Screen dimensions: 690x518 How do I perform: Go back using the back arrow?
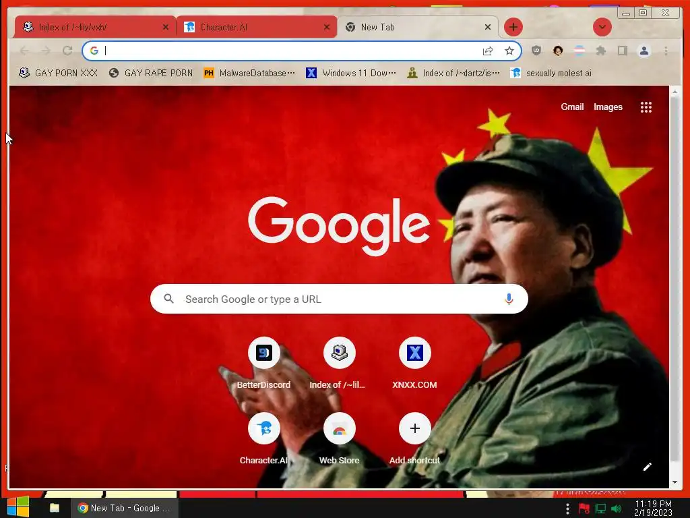(x=25, y=51)
